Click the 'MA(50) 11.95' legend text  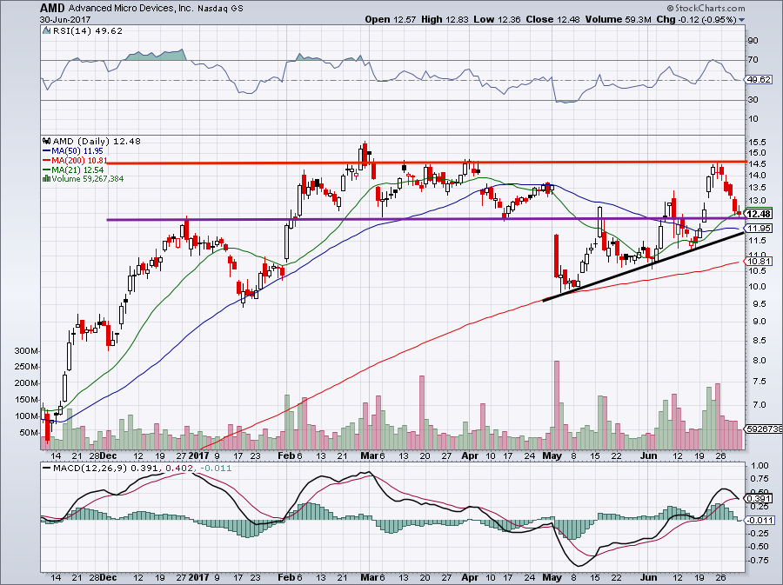pyautogui.click(x=77, y=150)
